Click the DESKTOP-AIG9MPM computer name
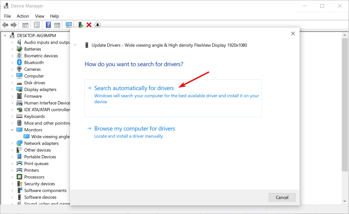 point(37,36)
